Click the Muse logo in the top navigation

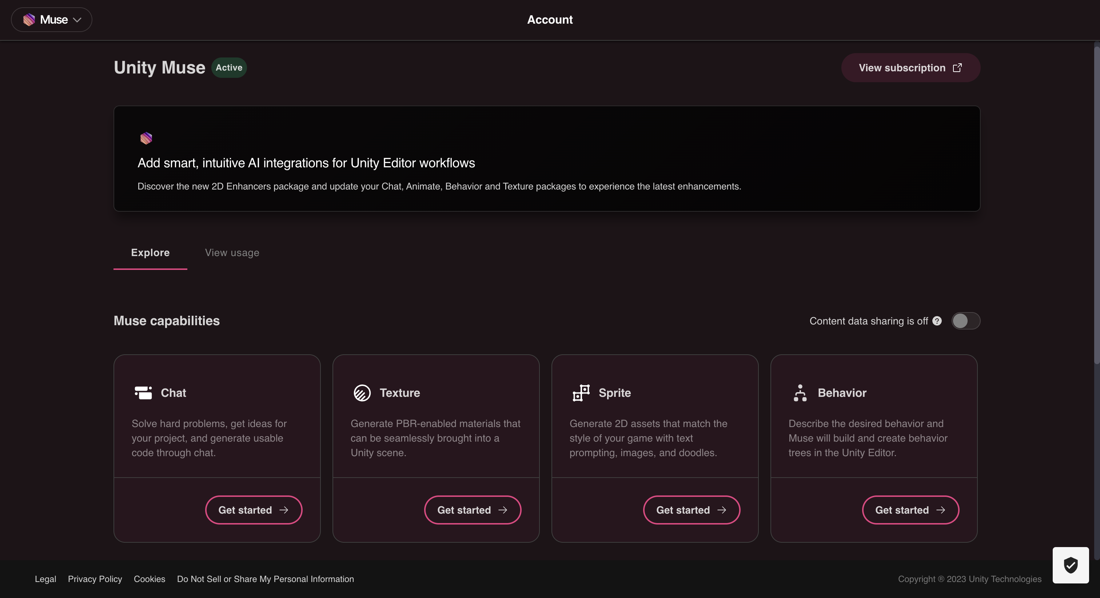pyautogui.click(x=29, y=20)
